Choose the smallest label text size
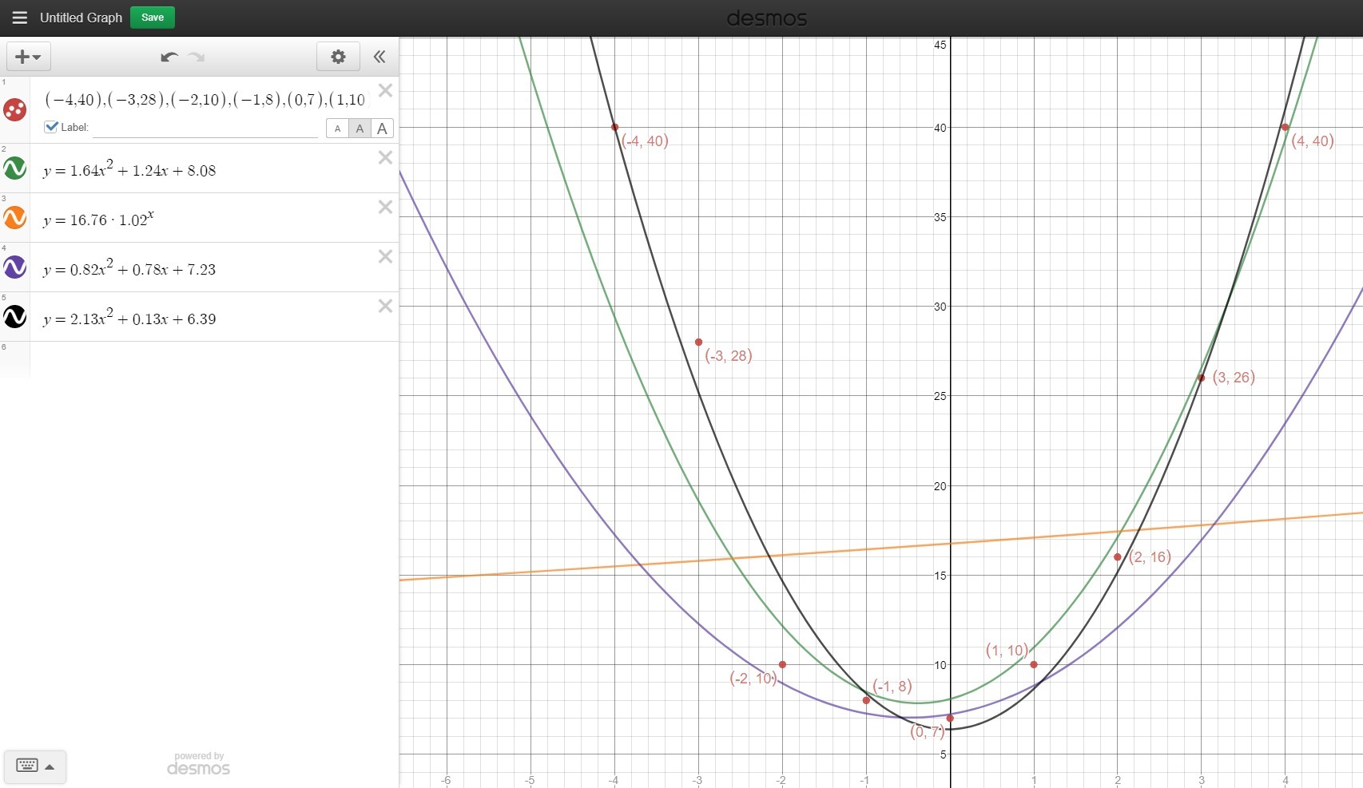This screenshot has height=788, width=1363. [x=337, y=129]
